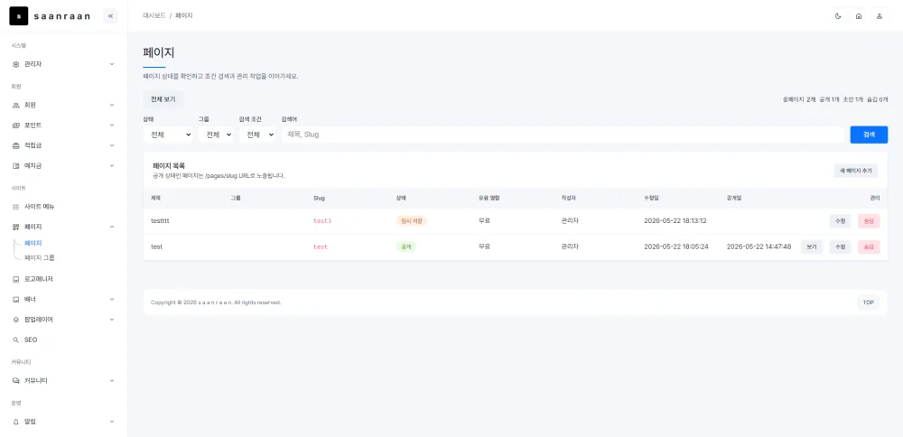The width and height of the screenshot is (903, 437).
Task: Expand the 커뮤니티 menu chevron
Action: tap(112, 381)
